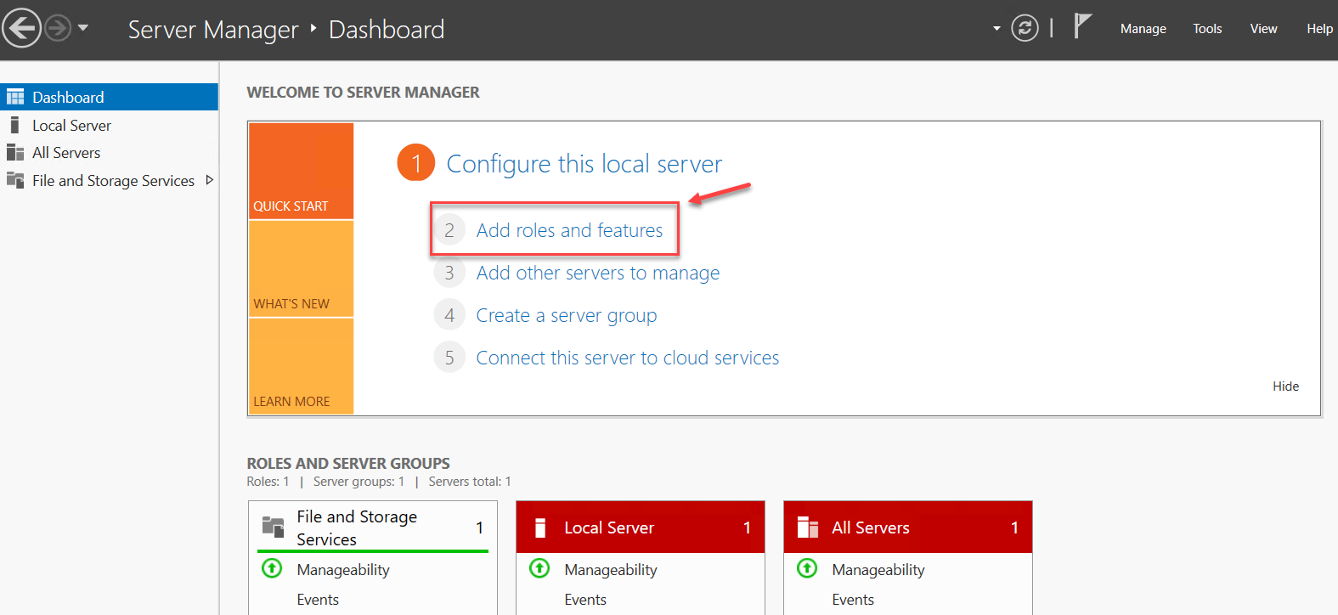Click the step 3 number circle
This screenshot has height=615, width=1338.
pos(449,273)
